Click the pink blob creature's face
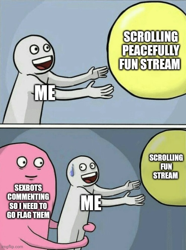186x250 pixels. coord(30,167)
